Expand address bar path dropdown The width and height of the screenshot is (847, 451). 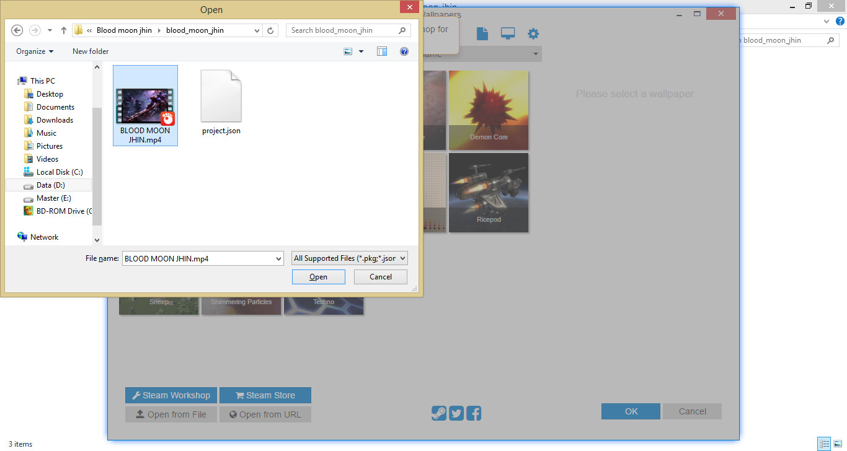pyautogui.click(x=257, y=30)
